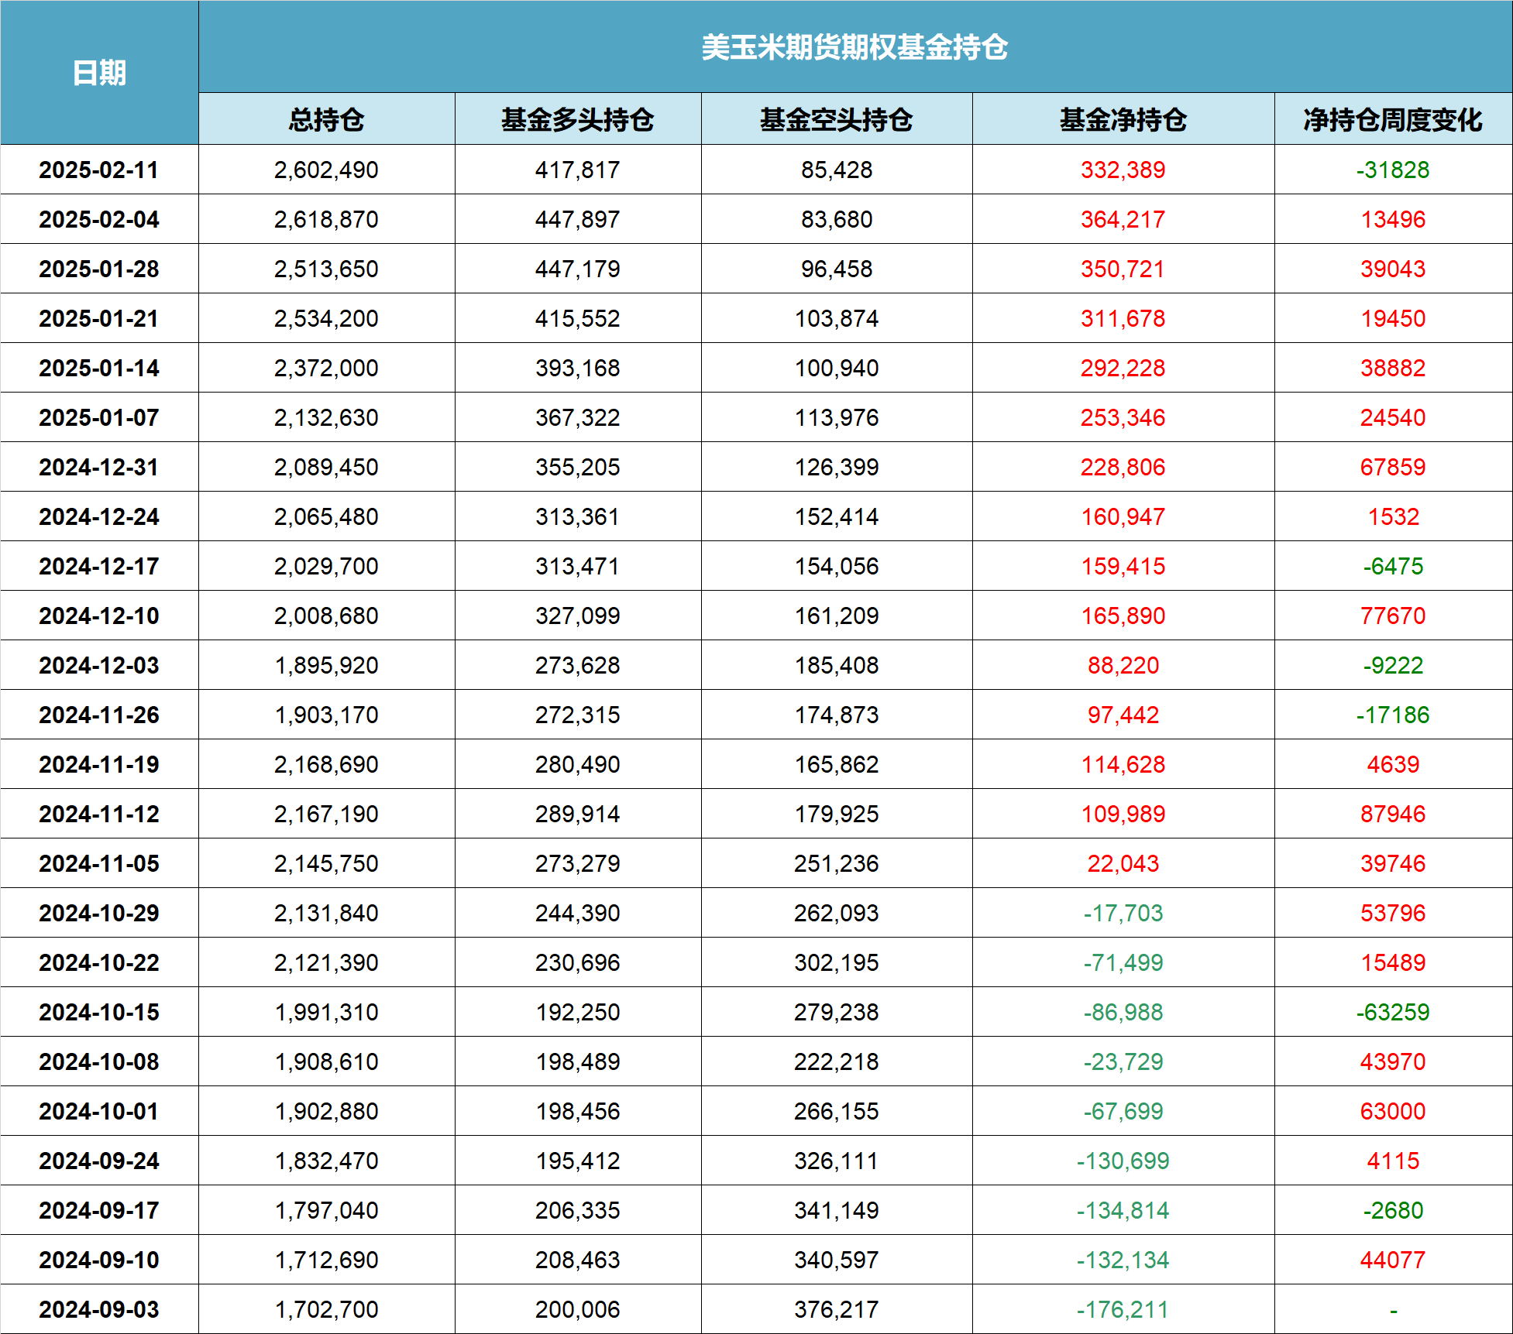1513x1334 pixels.
Task: Select the 总持仓 column header
Action: pyautogui.click(x=326, y=119)
